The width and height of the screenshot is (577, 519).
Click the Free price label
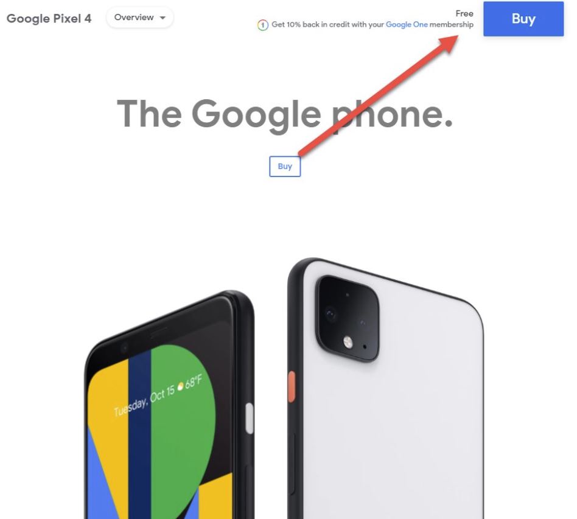464,13
